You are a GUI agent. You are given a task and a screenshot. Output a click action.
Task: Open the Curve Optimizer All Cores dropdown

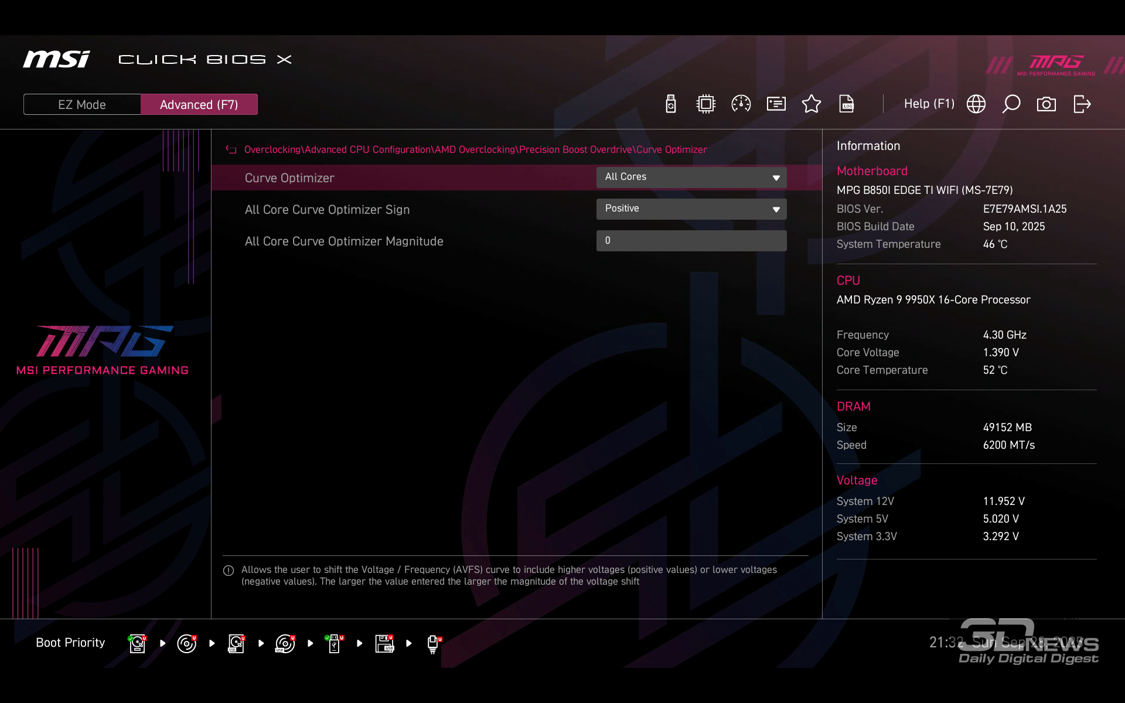tap(691, 177)
